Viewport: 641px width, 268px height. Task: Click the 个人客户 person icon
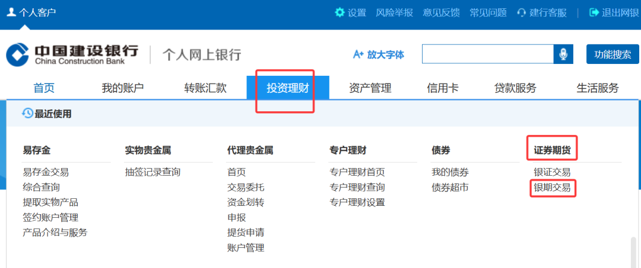11,12
